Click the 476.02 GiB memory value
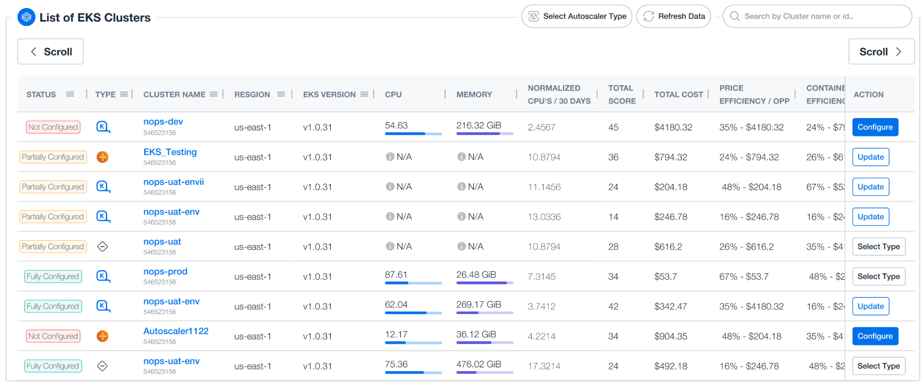The height and width of the screenshot is (386, 923). pyautogui.click(x=479, y=364)
